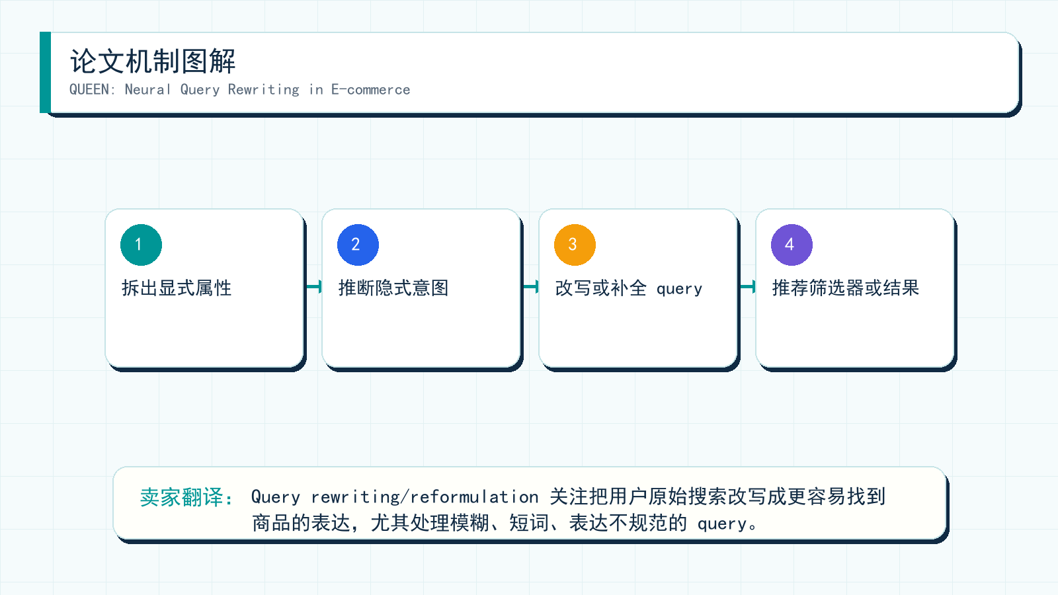
Task: Click the teal step 1 circle
Action: (x=141, y=245)
